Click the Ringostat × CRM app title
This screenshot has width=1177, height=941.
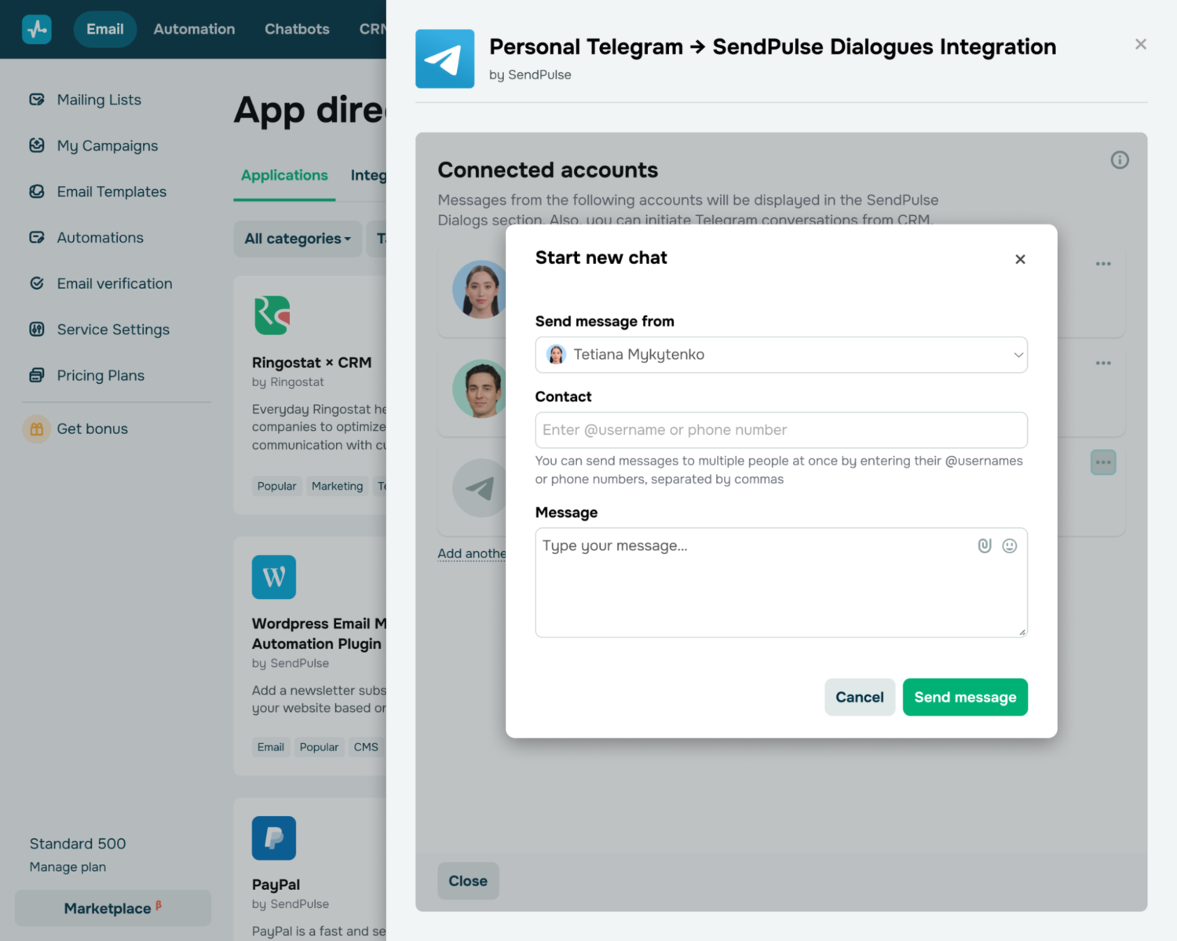point(312,363)
